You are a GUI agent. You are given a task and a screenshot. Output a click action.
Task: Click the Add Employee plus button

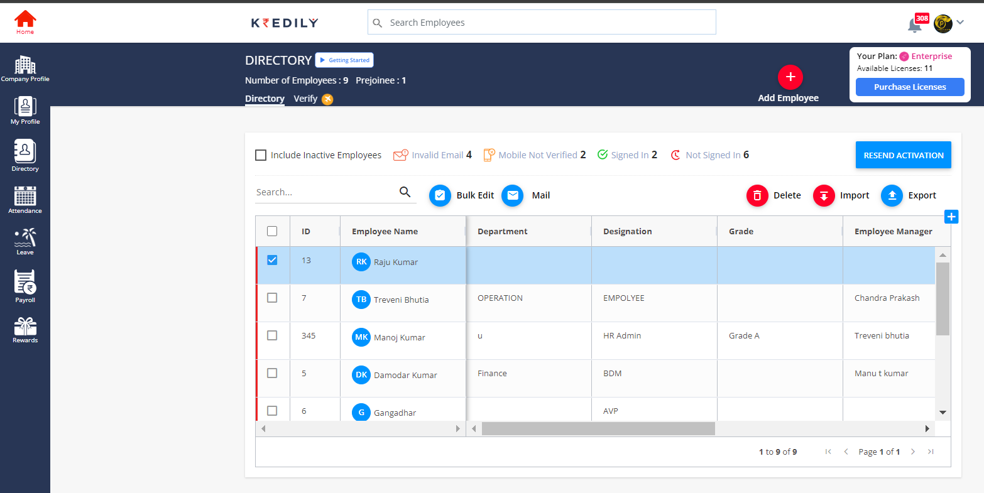(x=790, y=77)
